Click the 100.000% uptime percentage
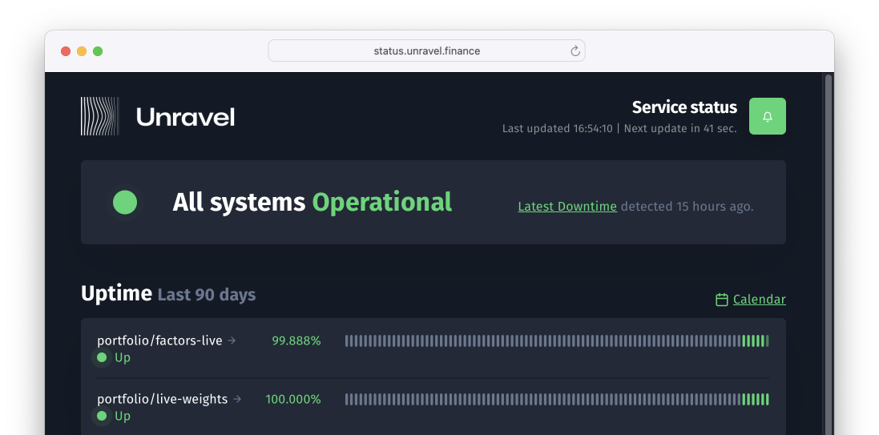The width and height of the screenshot is (879, 435). (x=293, y=399)
